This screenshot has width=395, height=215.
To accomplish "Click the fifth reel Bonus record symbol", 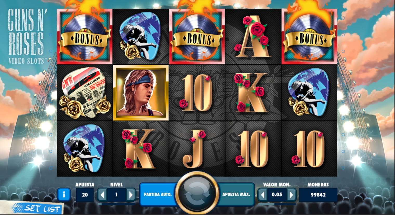I will (309, 36).
